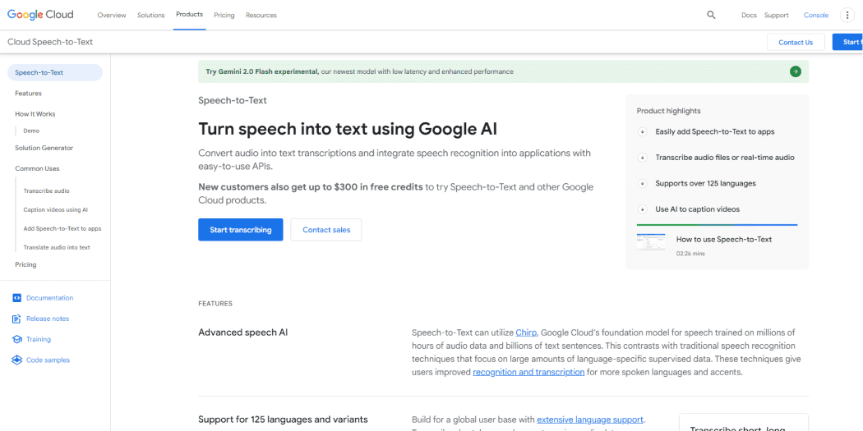Expand Easily add Speech-to-Text to apps highlight
This screenshot has height=431, width=863.
pyautogui.click(x=642, y=132)
